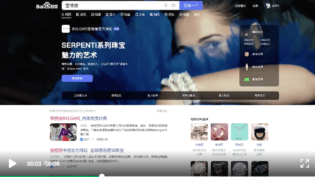Image resolution: width=315 pixels, height=177 pixels.
Task: Click the watch icon in side panel
Action: click(247, 67)
